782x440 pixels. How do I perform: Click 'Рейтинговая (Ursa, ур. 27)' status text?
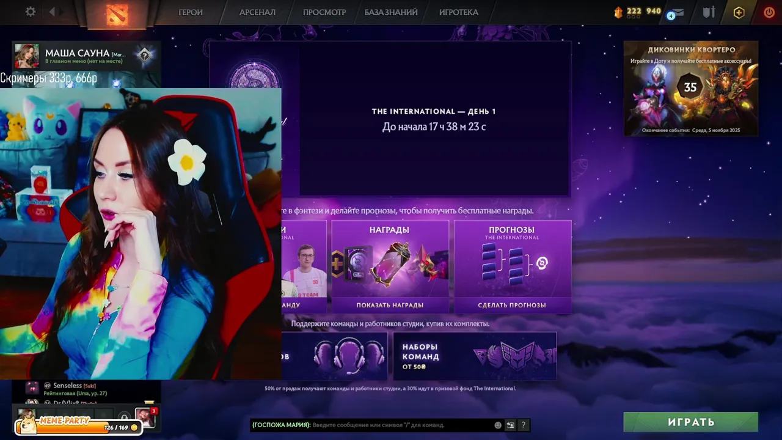[75, 394]
